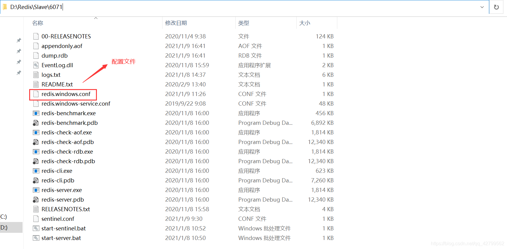Select the file named EventLog.dll
Image resolution: width=507 pixels, height=249 pixels.
[x=57, y=65]
